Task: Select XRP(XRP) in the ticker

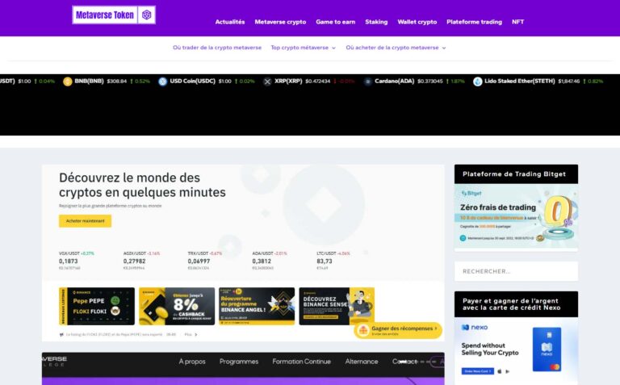Action: [x=288, y=81]
